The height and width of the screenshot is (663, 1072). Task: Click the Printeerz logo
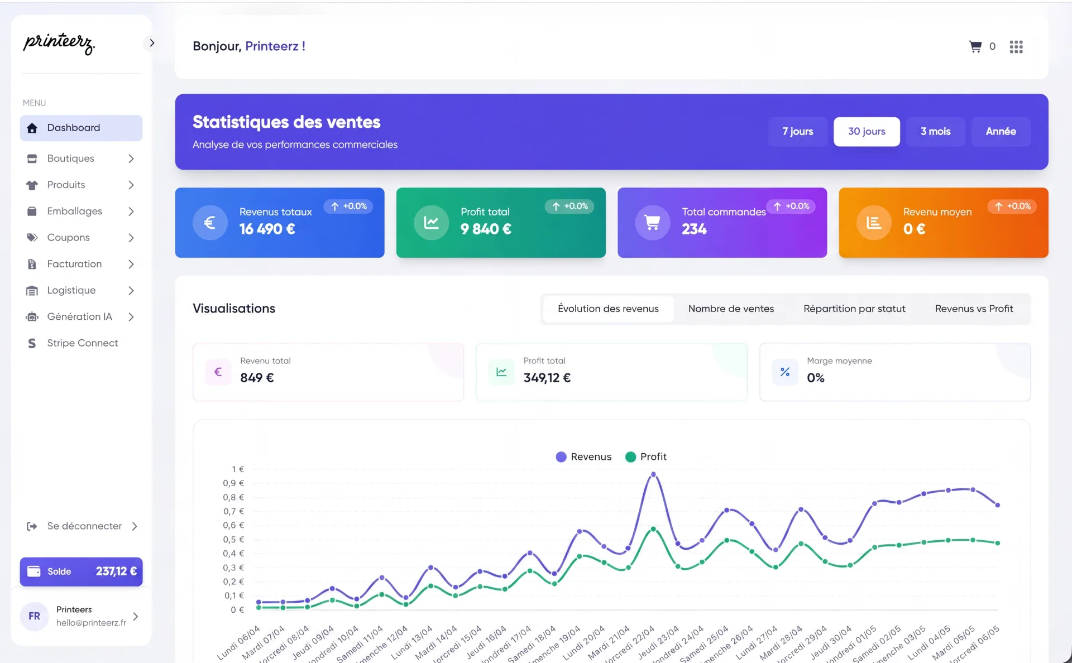pos(59,44)
